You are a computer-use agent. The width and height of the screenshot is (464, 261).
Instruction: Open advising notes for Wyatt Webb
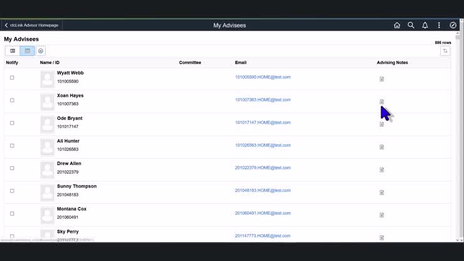click(381, 79)
